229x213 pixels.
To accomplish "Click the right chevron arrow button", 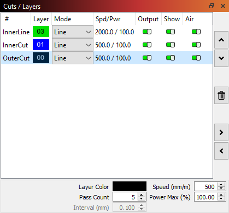I will (x=221, y=132).
